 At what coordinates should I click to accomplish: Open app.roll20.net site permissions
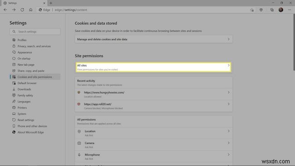tap(153, 106)
